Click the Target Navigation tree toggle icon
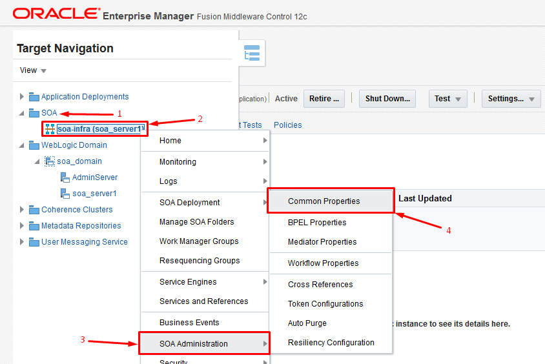This screenshot has width=545, height=364. click(x=252, y=53)
